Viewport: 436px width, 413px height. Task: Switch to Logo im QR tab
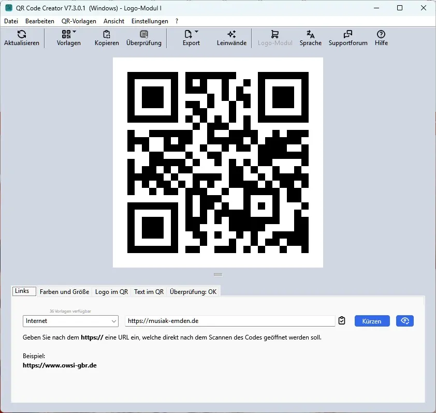[x=111, y=292]
